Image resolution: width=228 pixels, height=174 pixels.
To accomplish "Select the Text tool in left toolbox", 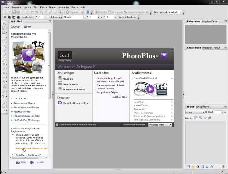I will pyautogui.click(x=4, y=97).
